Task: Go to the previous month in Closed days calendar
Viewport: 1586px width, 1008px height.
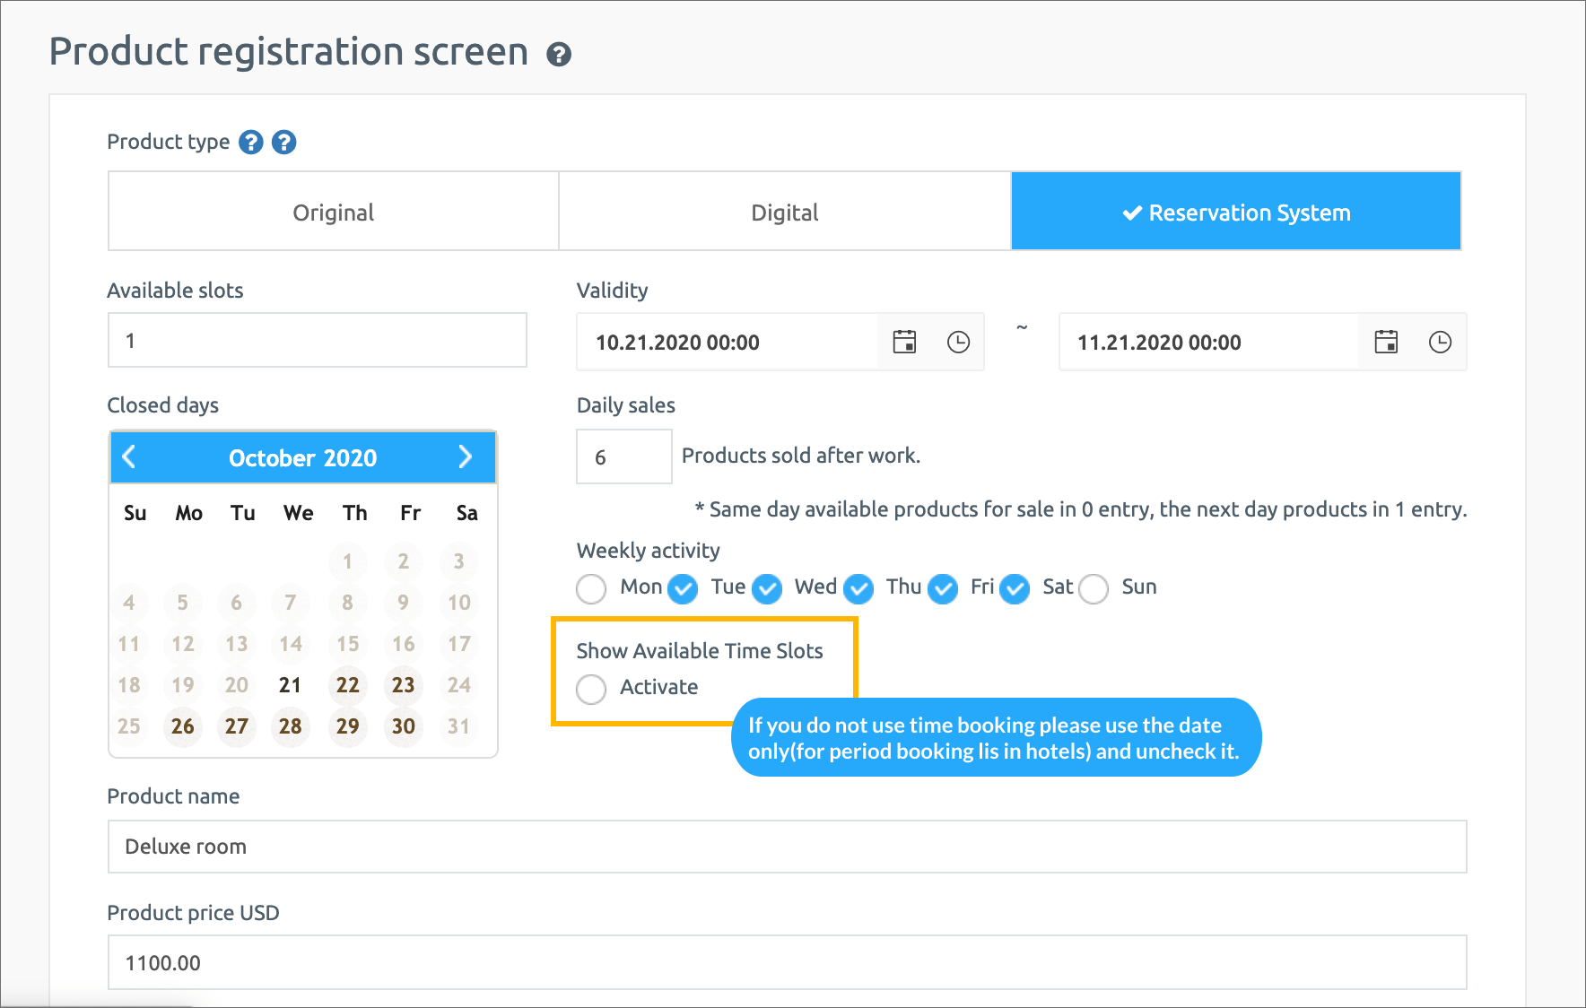Action: (129, 457)
